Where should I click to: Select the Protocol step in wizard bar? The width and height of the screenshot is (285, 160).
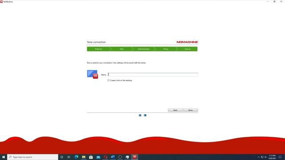click(x=98, y=49)
